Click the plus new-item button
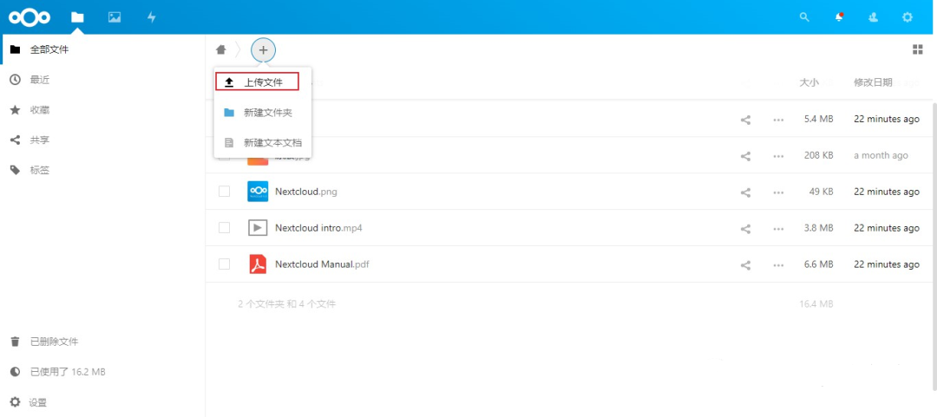The image size is (937, 417). (x=263, y=50)
